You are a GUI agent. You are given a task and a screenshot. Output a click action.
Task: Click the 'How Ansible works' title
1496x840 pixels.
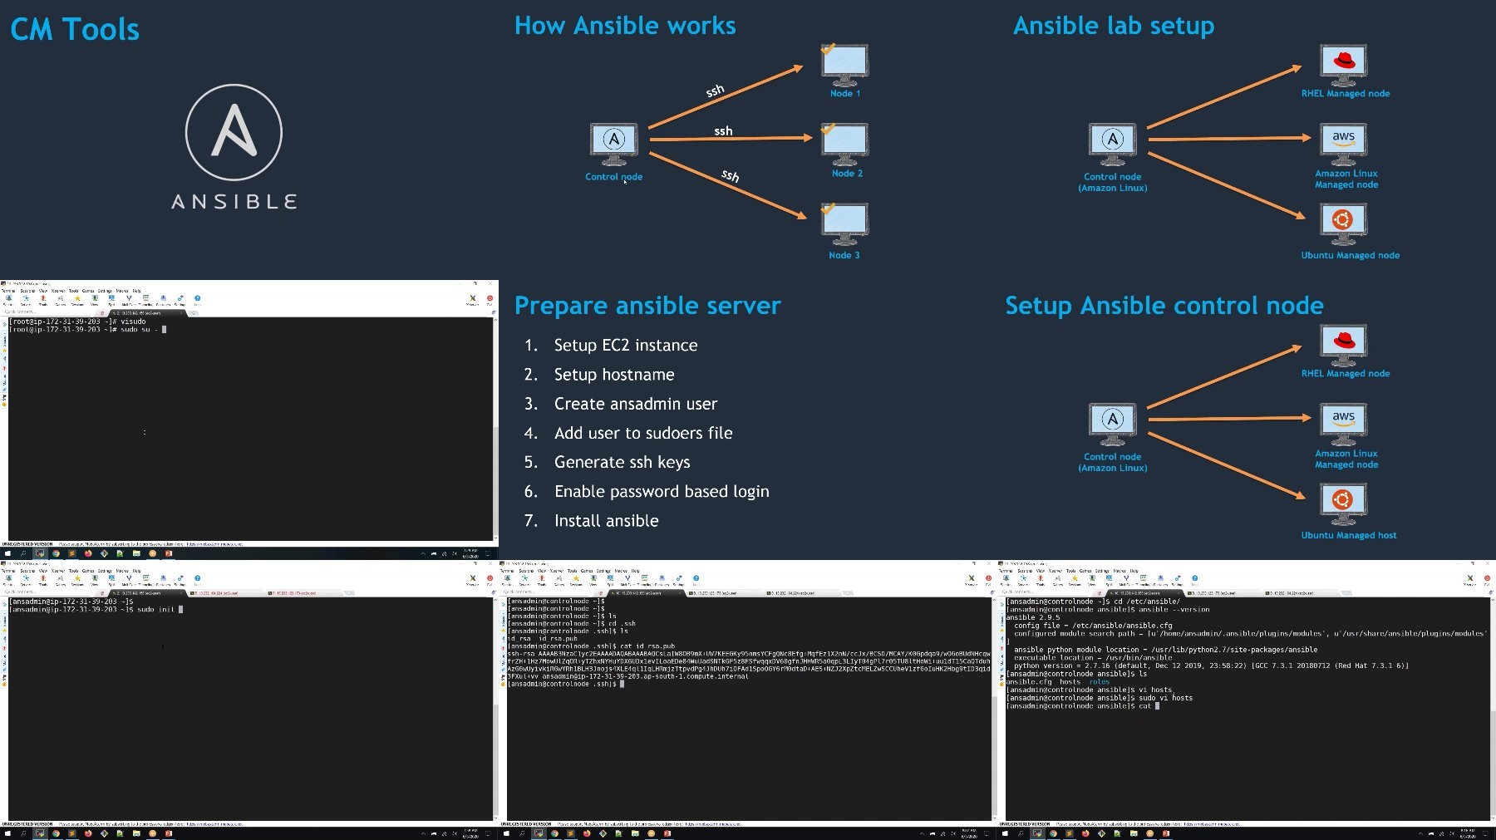tap(625, 26)
